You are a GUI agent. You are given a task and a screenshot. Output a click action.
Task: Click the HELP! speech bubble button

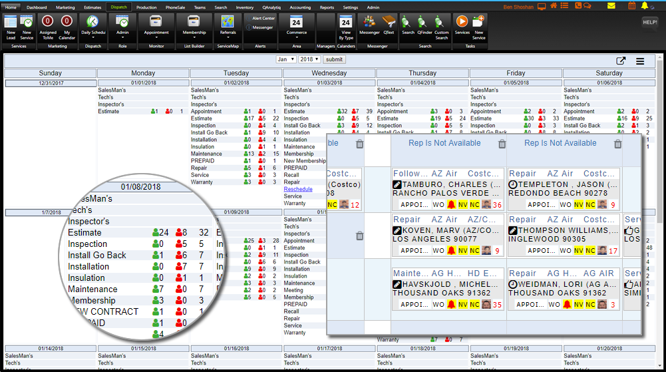[x=649, y=22]
